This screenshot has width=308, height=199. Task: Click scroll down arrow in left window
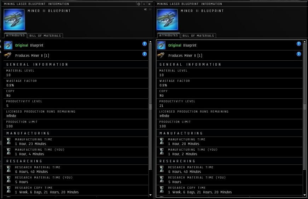(151, 195)
